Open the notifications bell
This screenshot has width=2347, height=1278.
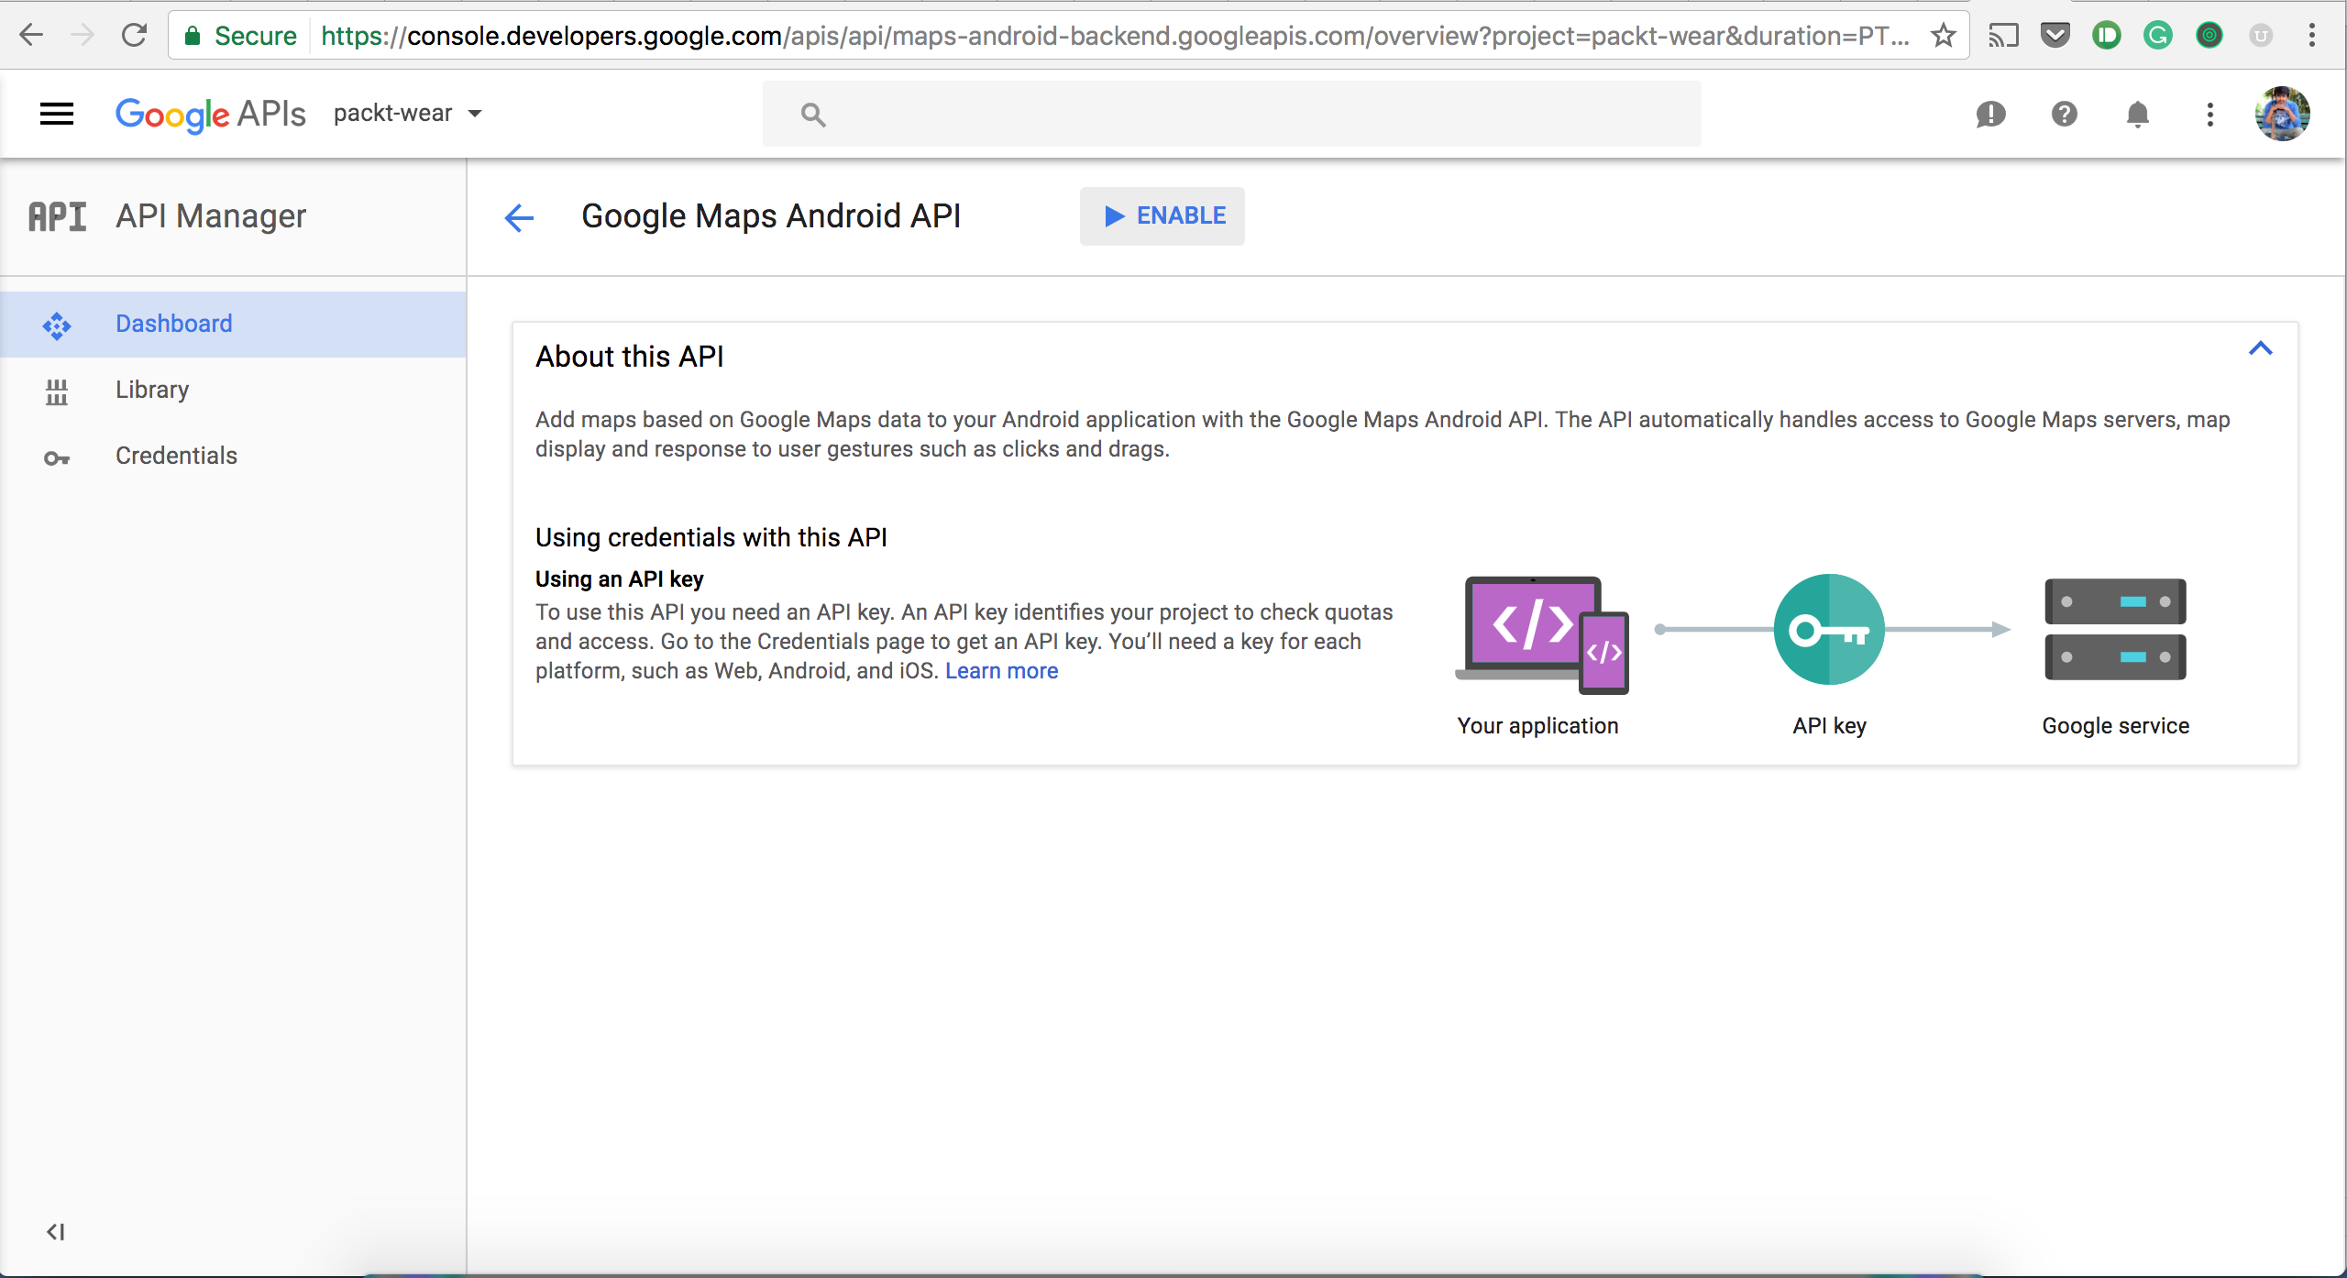click(2138, 114)
